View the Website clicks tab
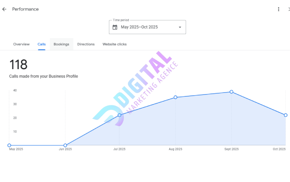Image resolution: width=290 pixels, height=182 pixels. [x=114, y=44]
